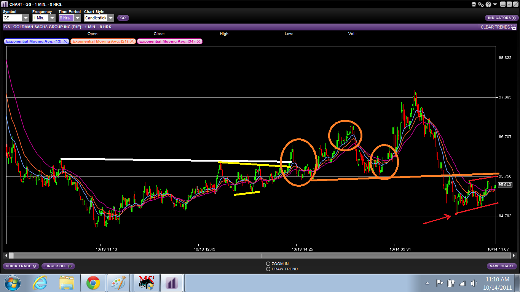520x292 pixels.
Task: Click the horizontal chart scrollbar thumb
Action: coord(261,255)
